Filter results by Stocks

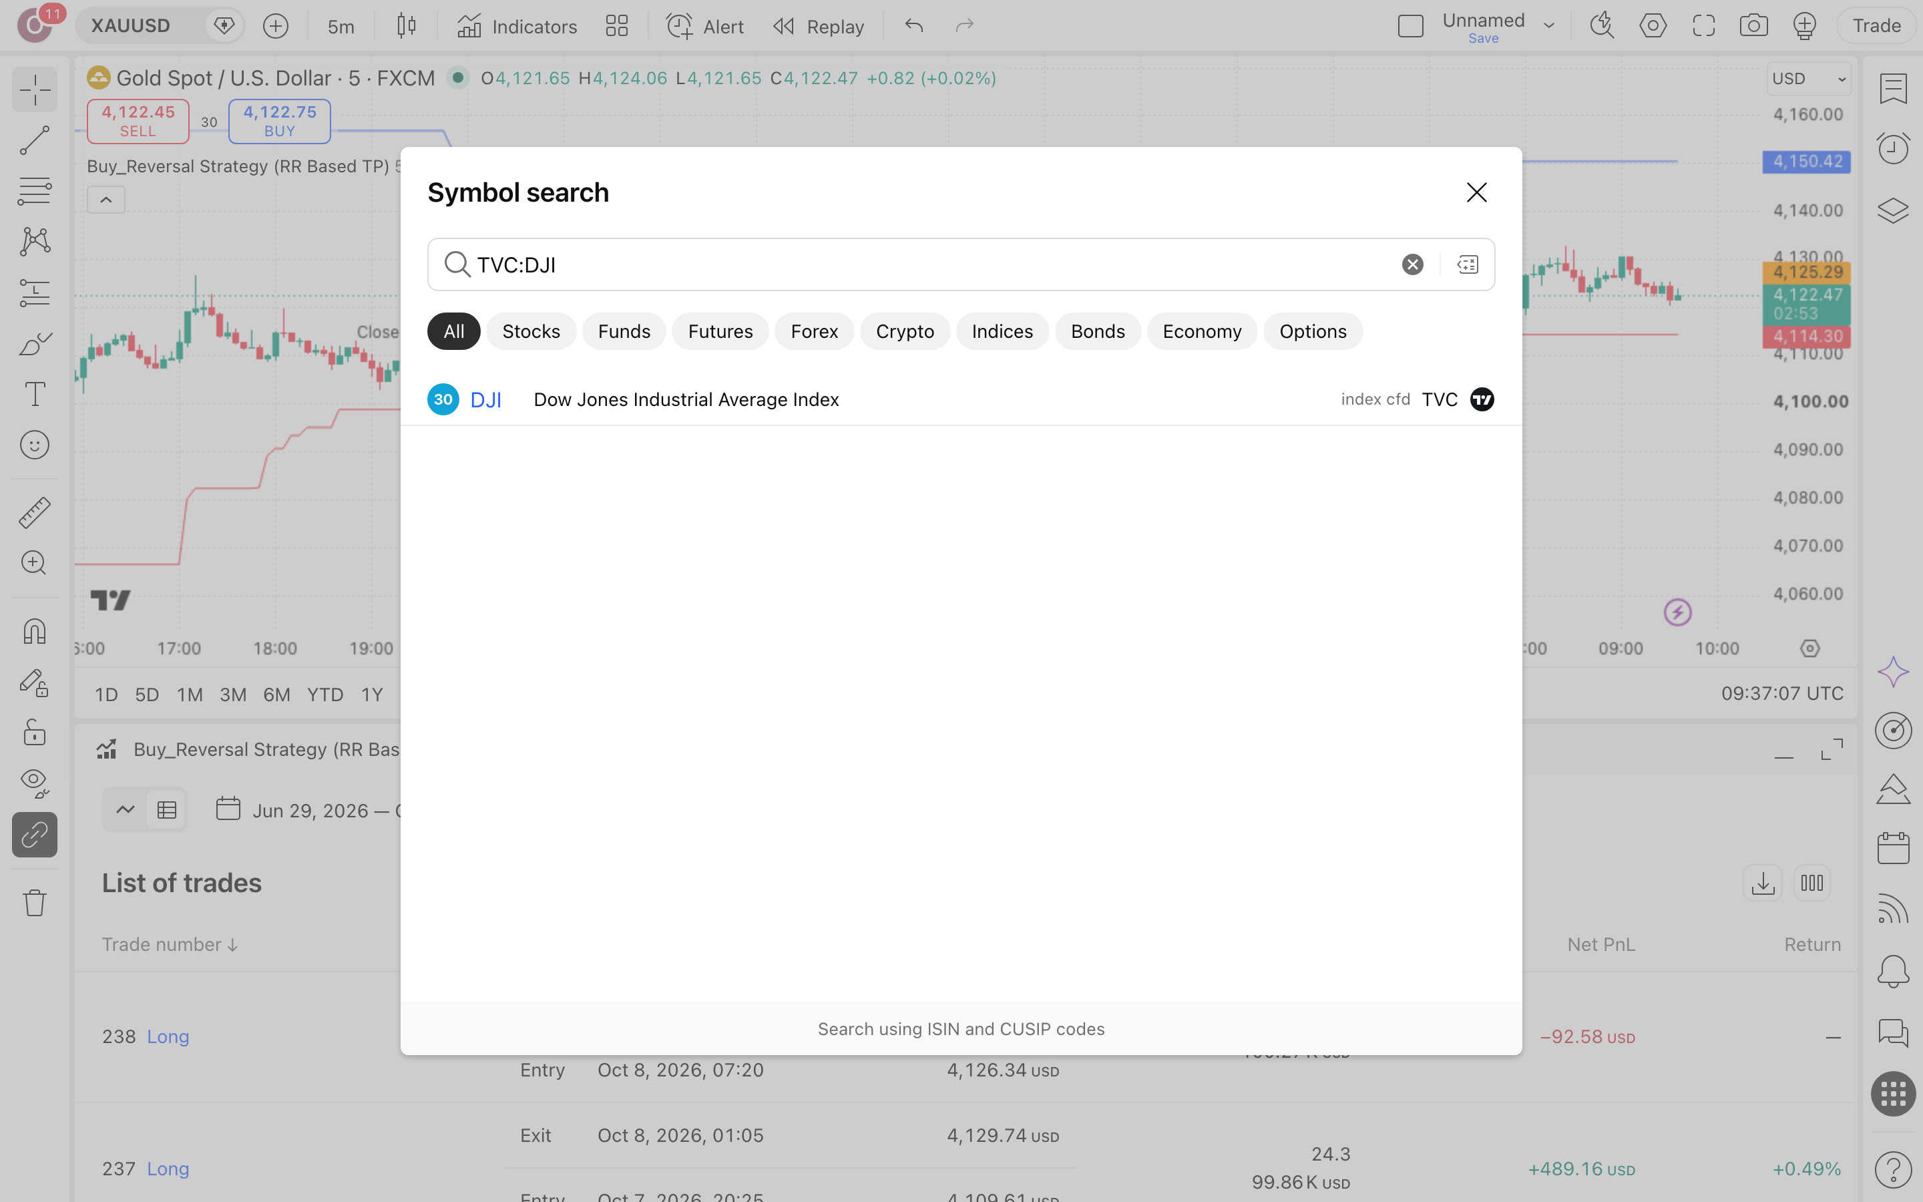click(531, 331)
